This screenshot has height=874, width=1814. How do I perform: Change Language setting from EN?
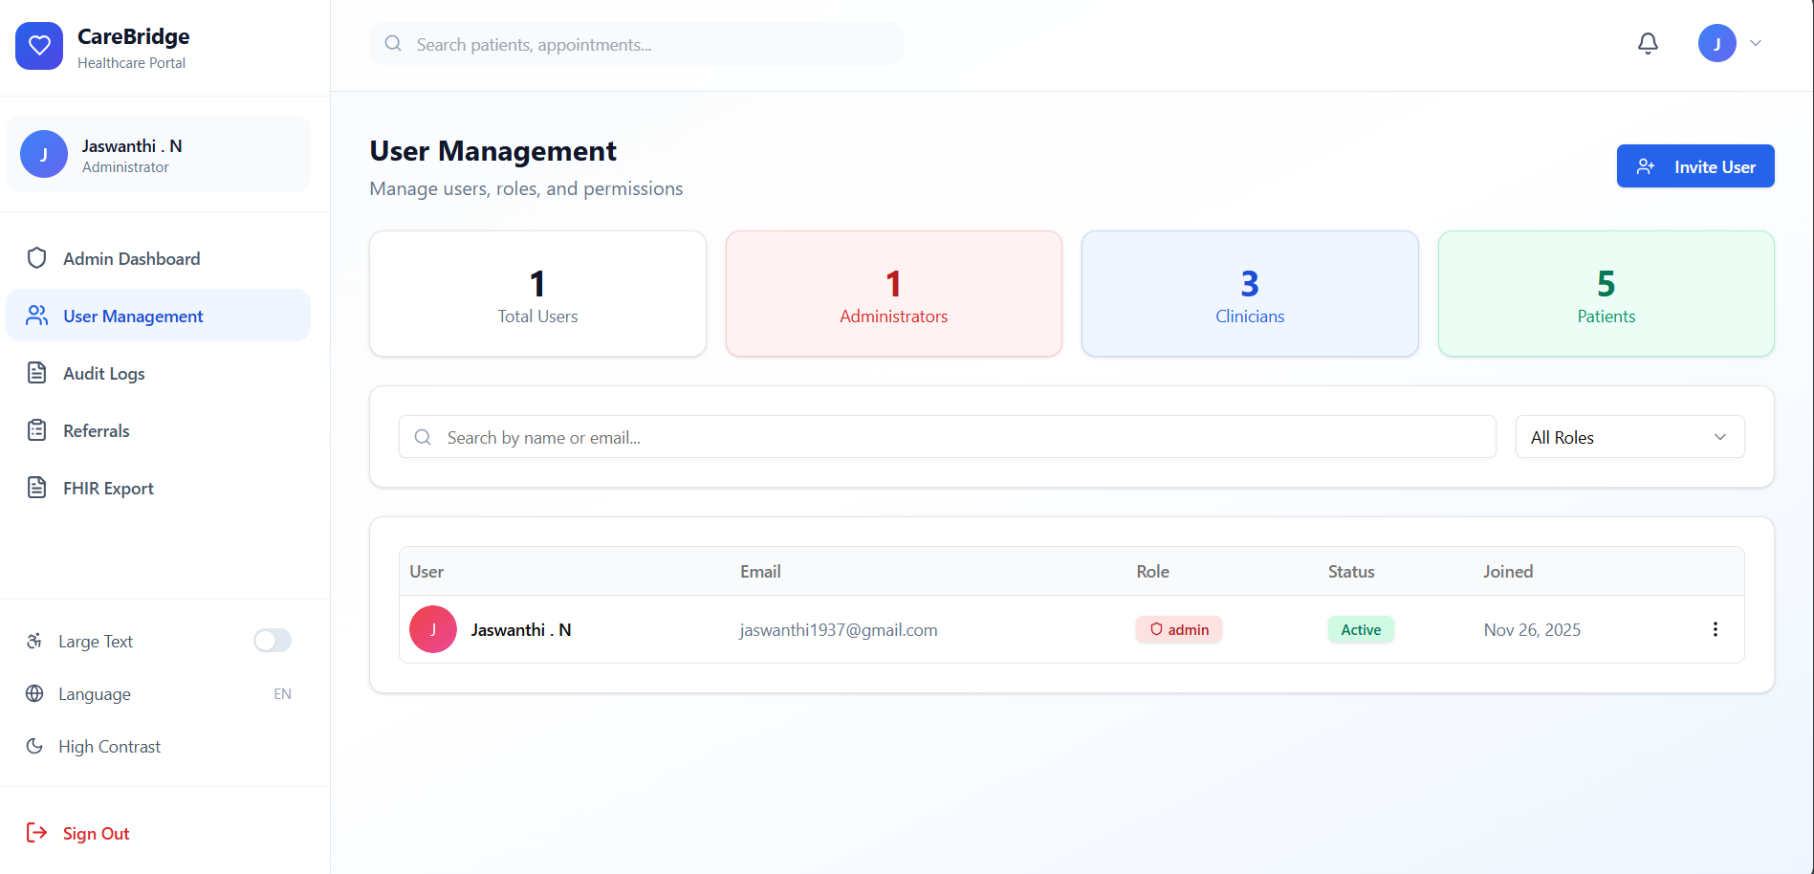click(x=159, y=693)
